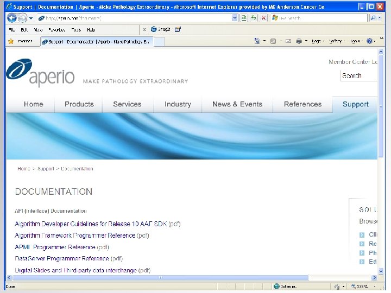The width and height of the screenshot is (391, 293).
Task: Open the View menu
Action: [38, 30]
